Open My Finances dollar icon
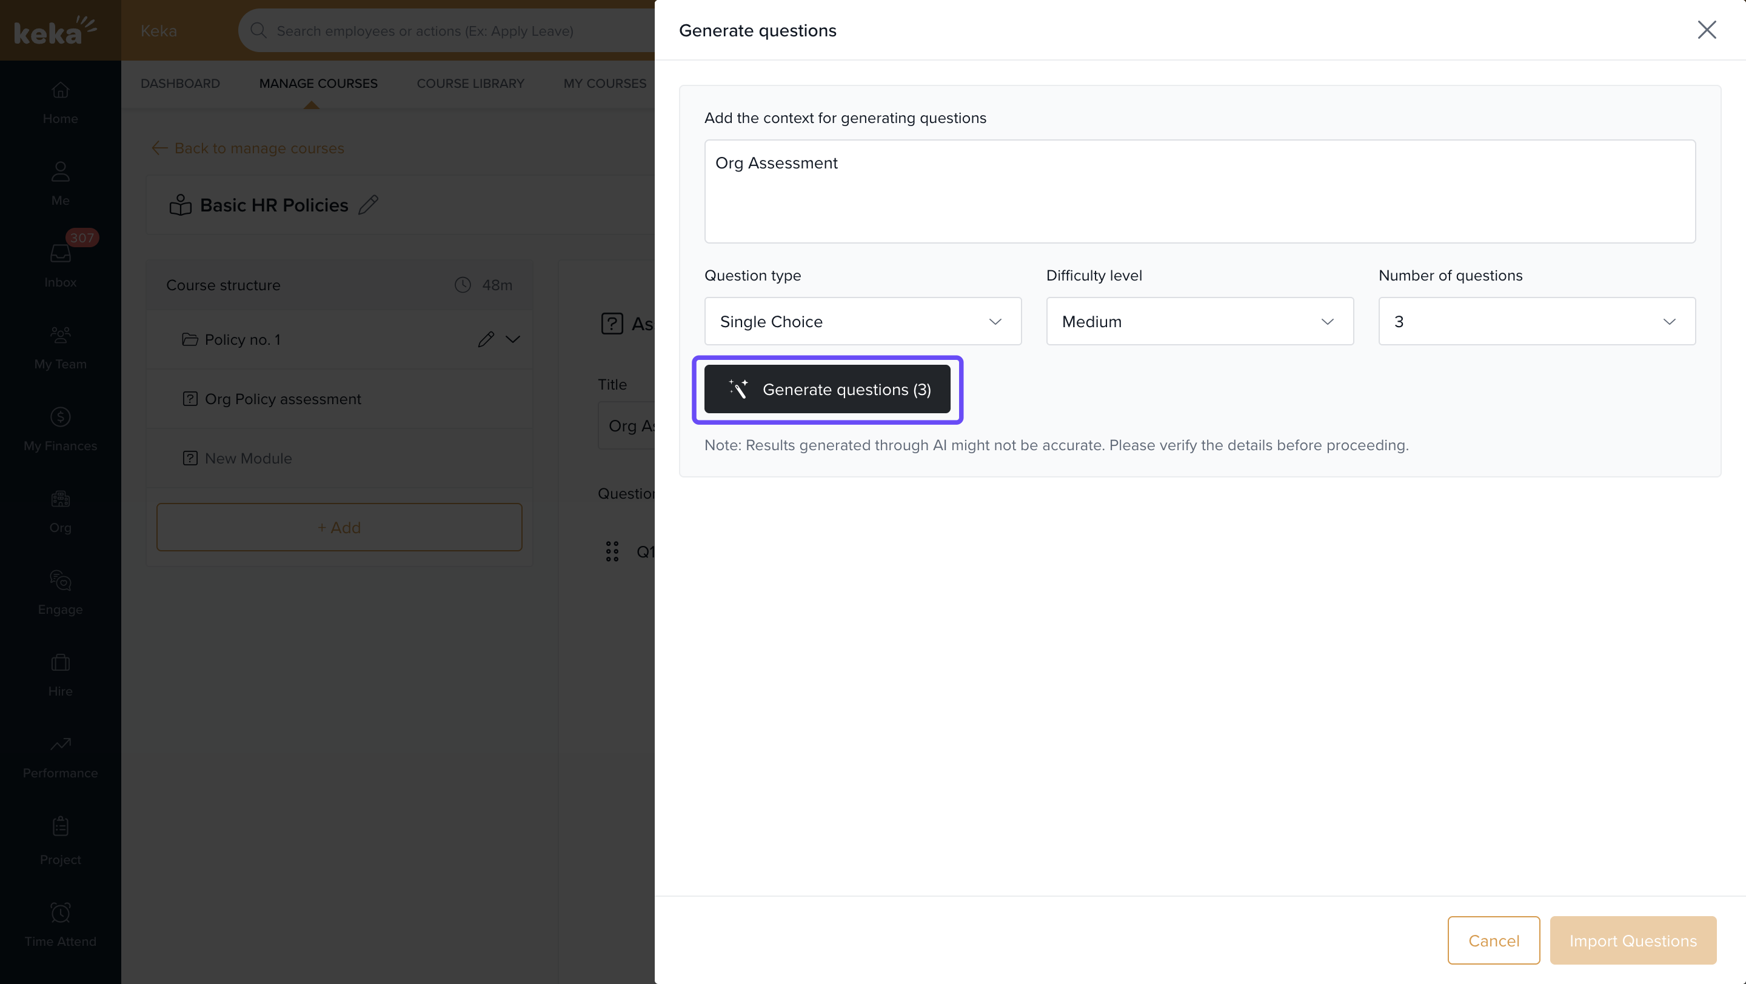This screenshot has height=984, width=1746. 61,417
